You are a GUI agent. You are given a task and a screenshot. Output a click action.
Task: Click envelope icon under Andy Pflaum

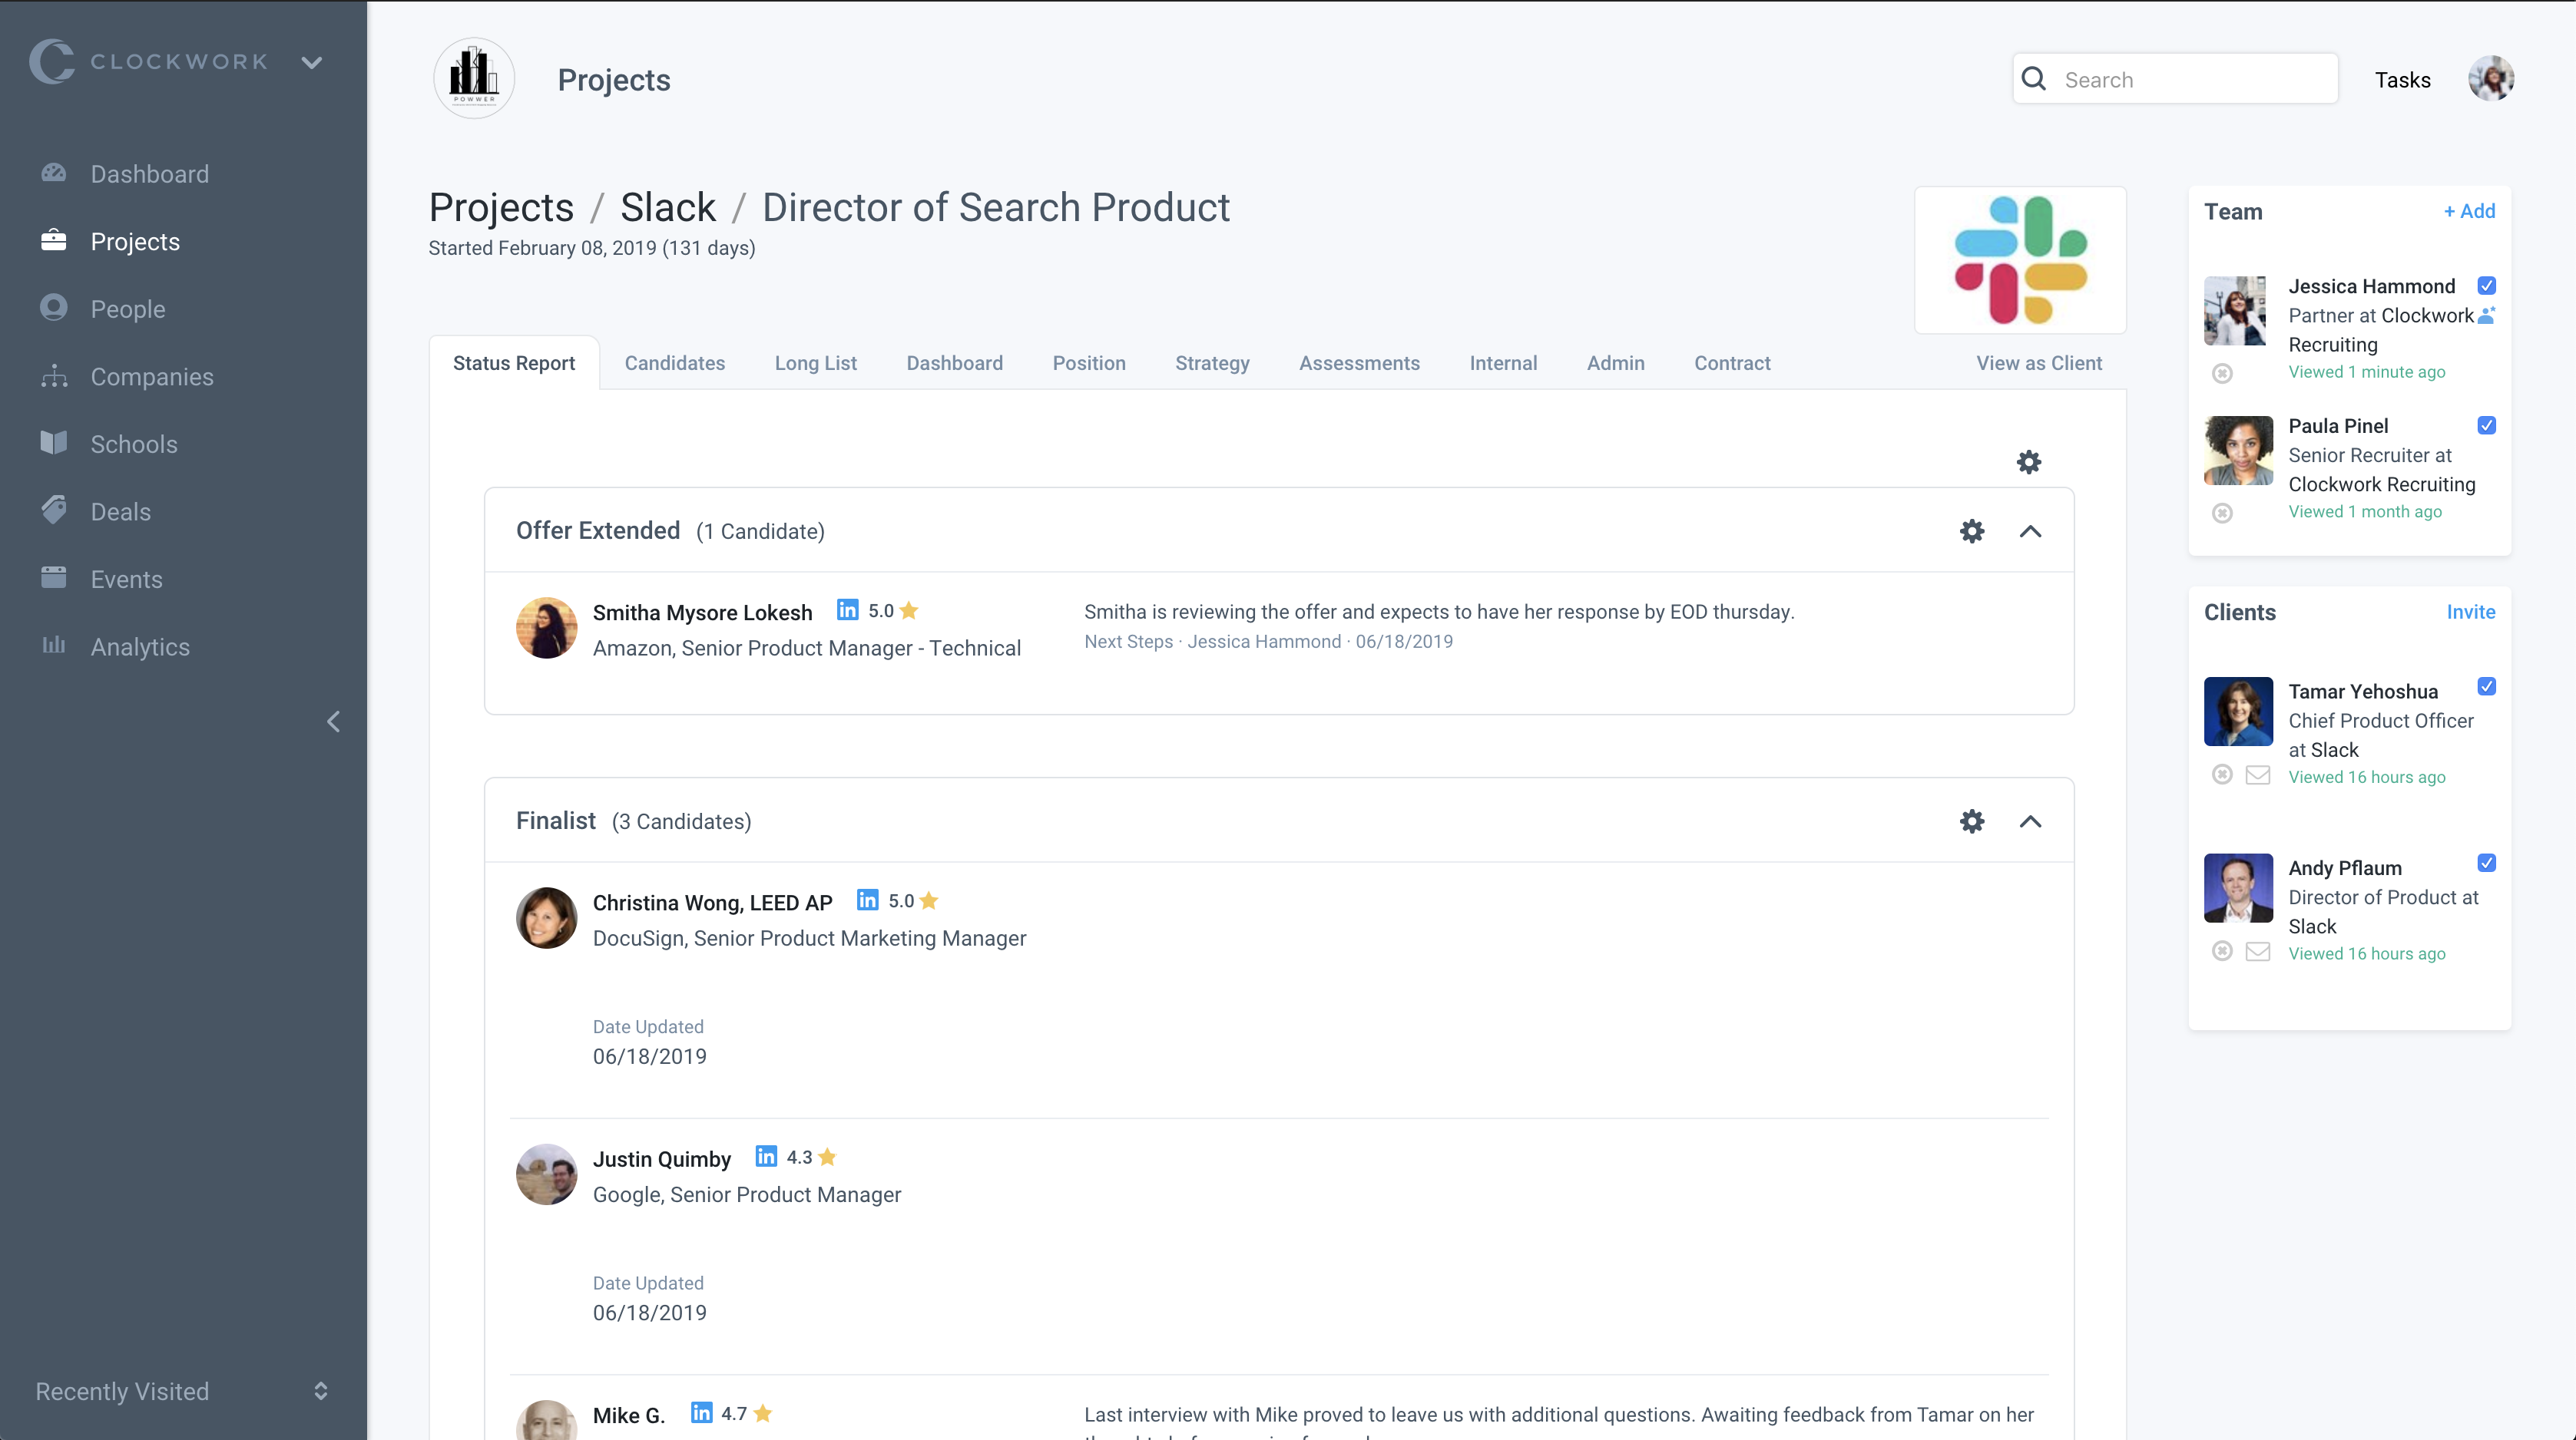(2258, 951)
